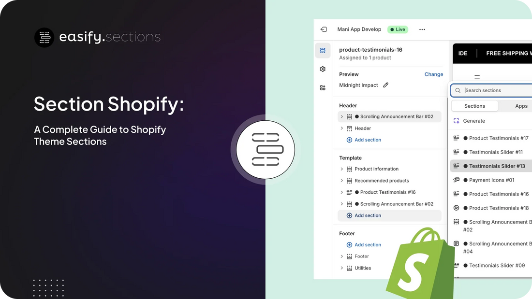
Task: Click FREE SHIPPING announcement bar text
Action: [509, 53]
